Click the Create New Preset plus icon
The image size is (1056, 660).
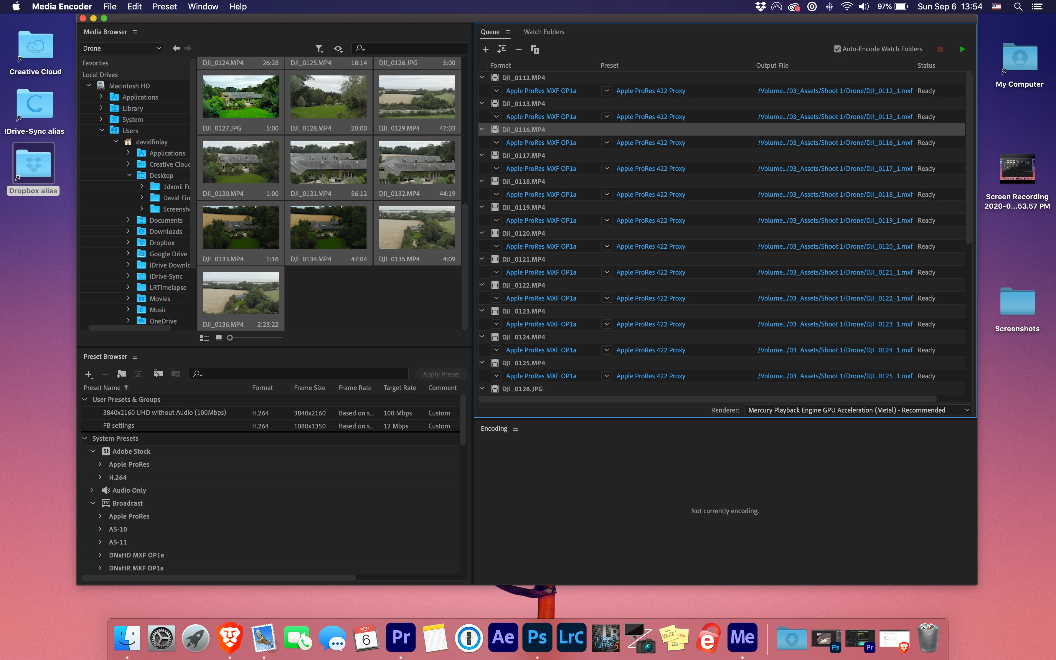point(89,374)
